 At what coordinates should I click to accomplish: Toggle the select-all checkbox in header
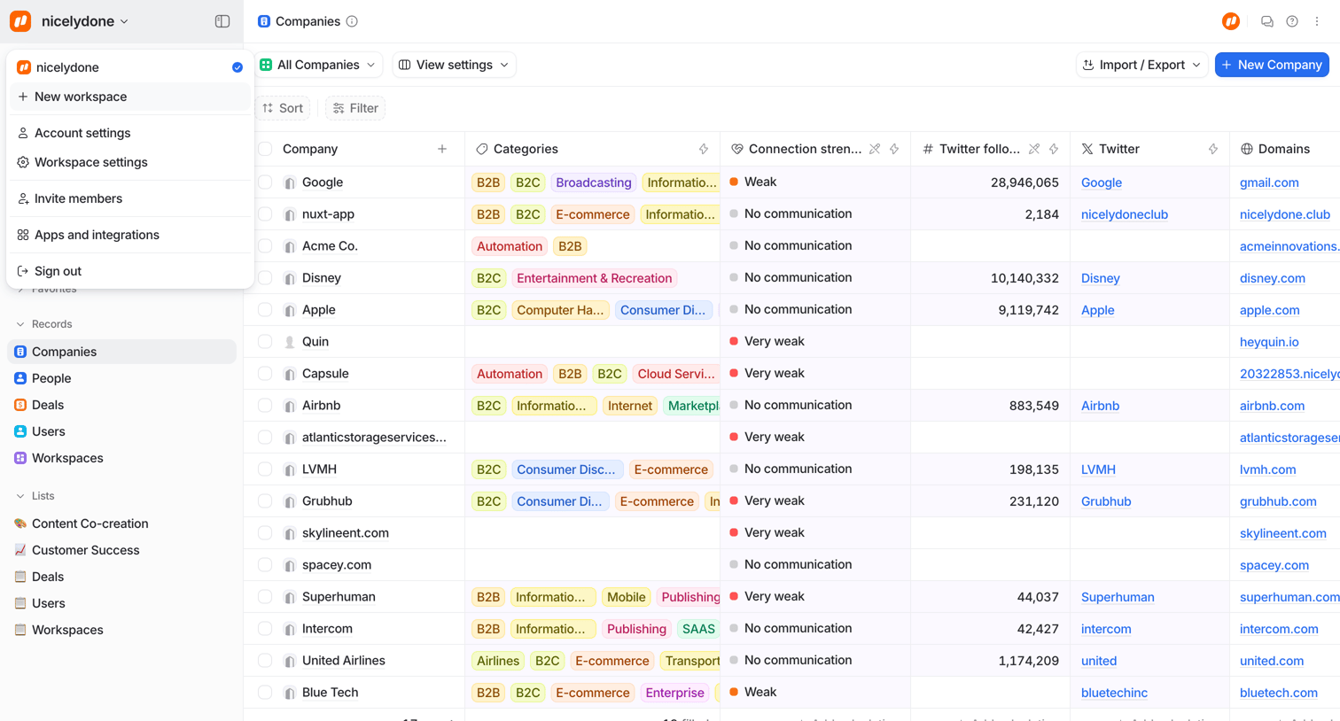click(x=265, y=149)
